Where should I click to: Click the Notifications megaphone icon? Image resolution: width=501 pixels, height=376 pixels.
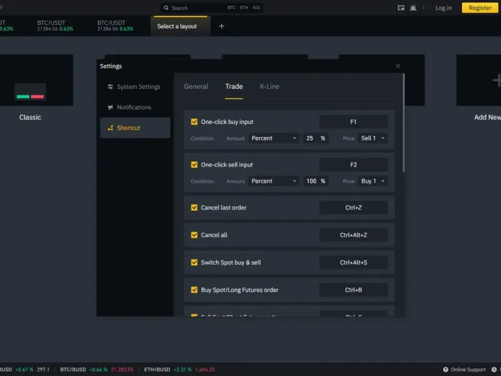point(110,107)
